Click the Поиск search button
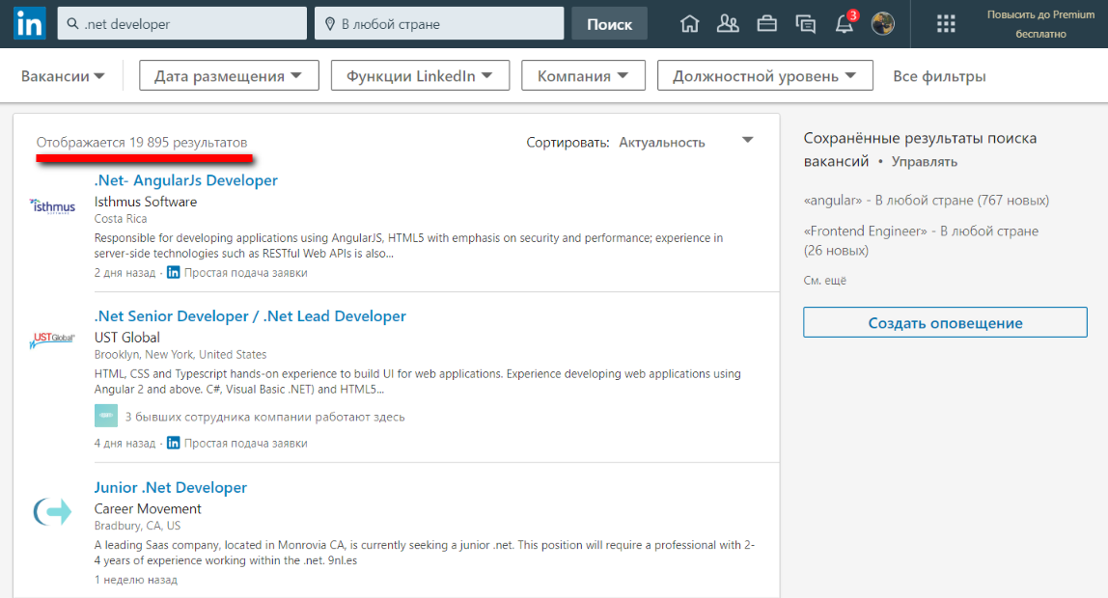Screen dimensions: 1108x598 click(609, 24)
